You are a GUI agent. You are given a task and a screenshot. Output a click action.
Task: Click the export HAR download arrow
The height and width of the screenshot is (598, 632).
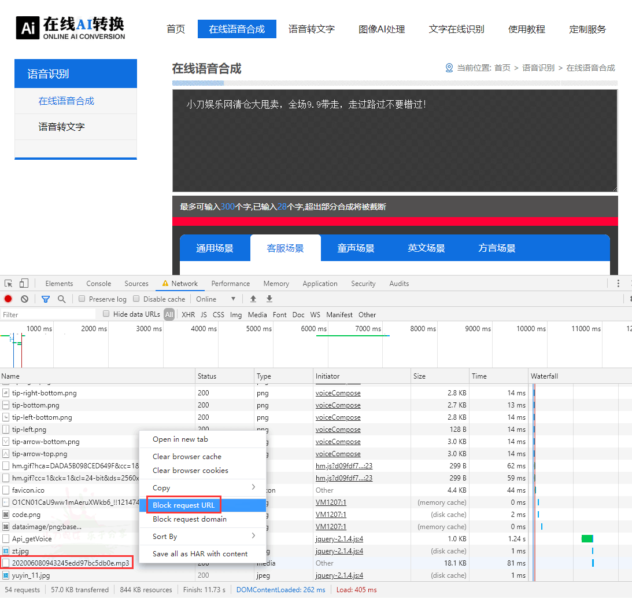pyautogui.click(x=269, y=299)
